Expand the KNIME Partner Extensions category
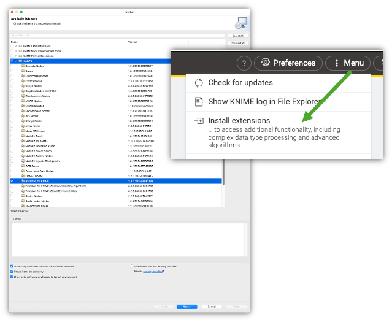This screenshot has width=392, height=322. (16, 56)
